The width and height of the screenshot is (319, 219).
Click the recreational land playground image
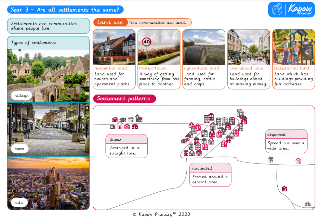[x=293, y=47]
